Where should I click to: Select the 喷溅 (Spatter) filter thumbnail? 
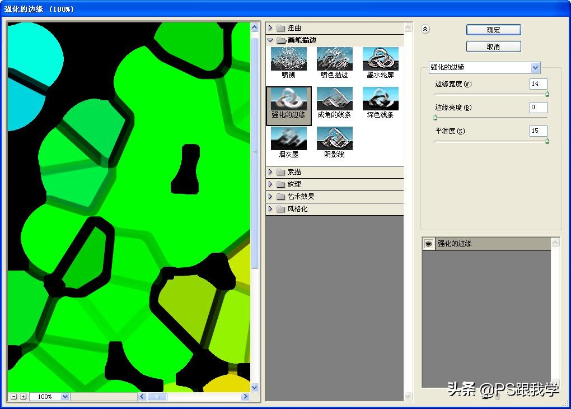pyautogui.click(x=288, y=58)
